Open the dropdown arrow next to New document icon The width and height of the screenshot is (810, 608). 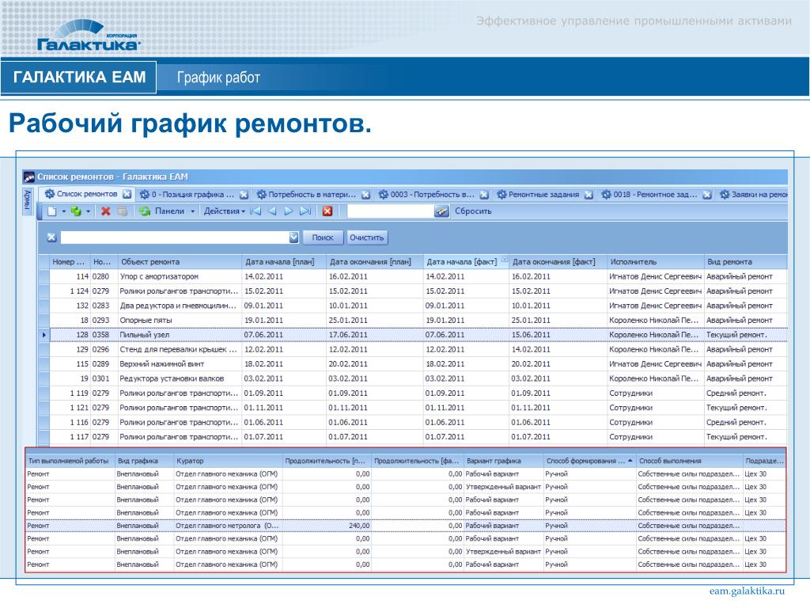pos(63,211)
